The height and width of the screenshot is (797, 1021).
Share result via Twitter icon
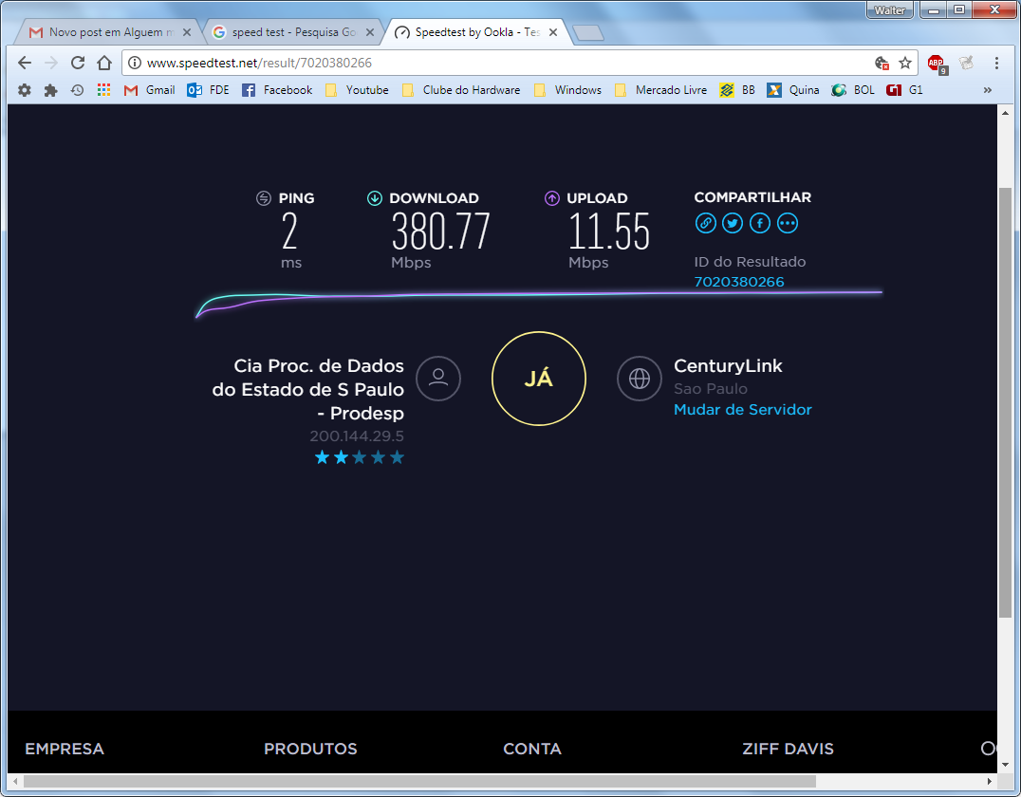733,223
